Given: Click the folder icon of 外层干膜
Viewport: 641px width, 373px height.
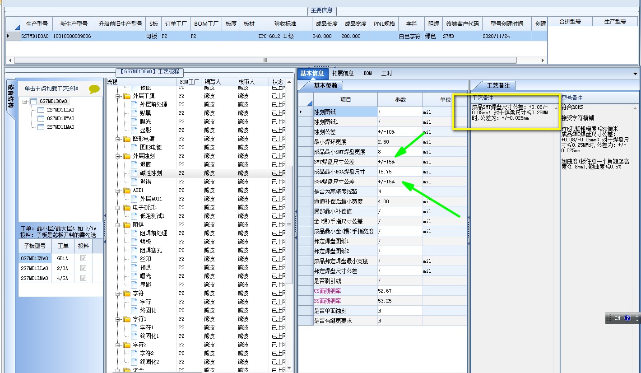Looking at the screenshot, I should pos(127,96).
